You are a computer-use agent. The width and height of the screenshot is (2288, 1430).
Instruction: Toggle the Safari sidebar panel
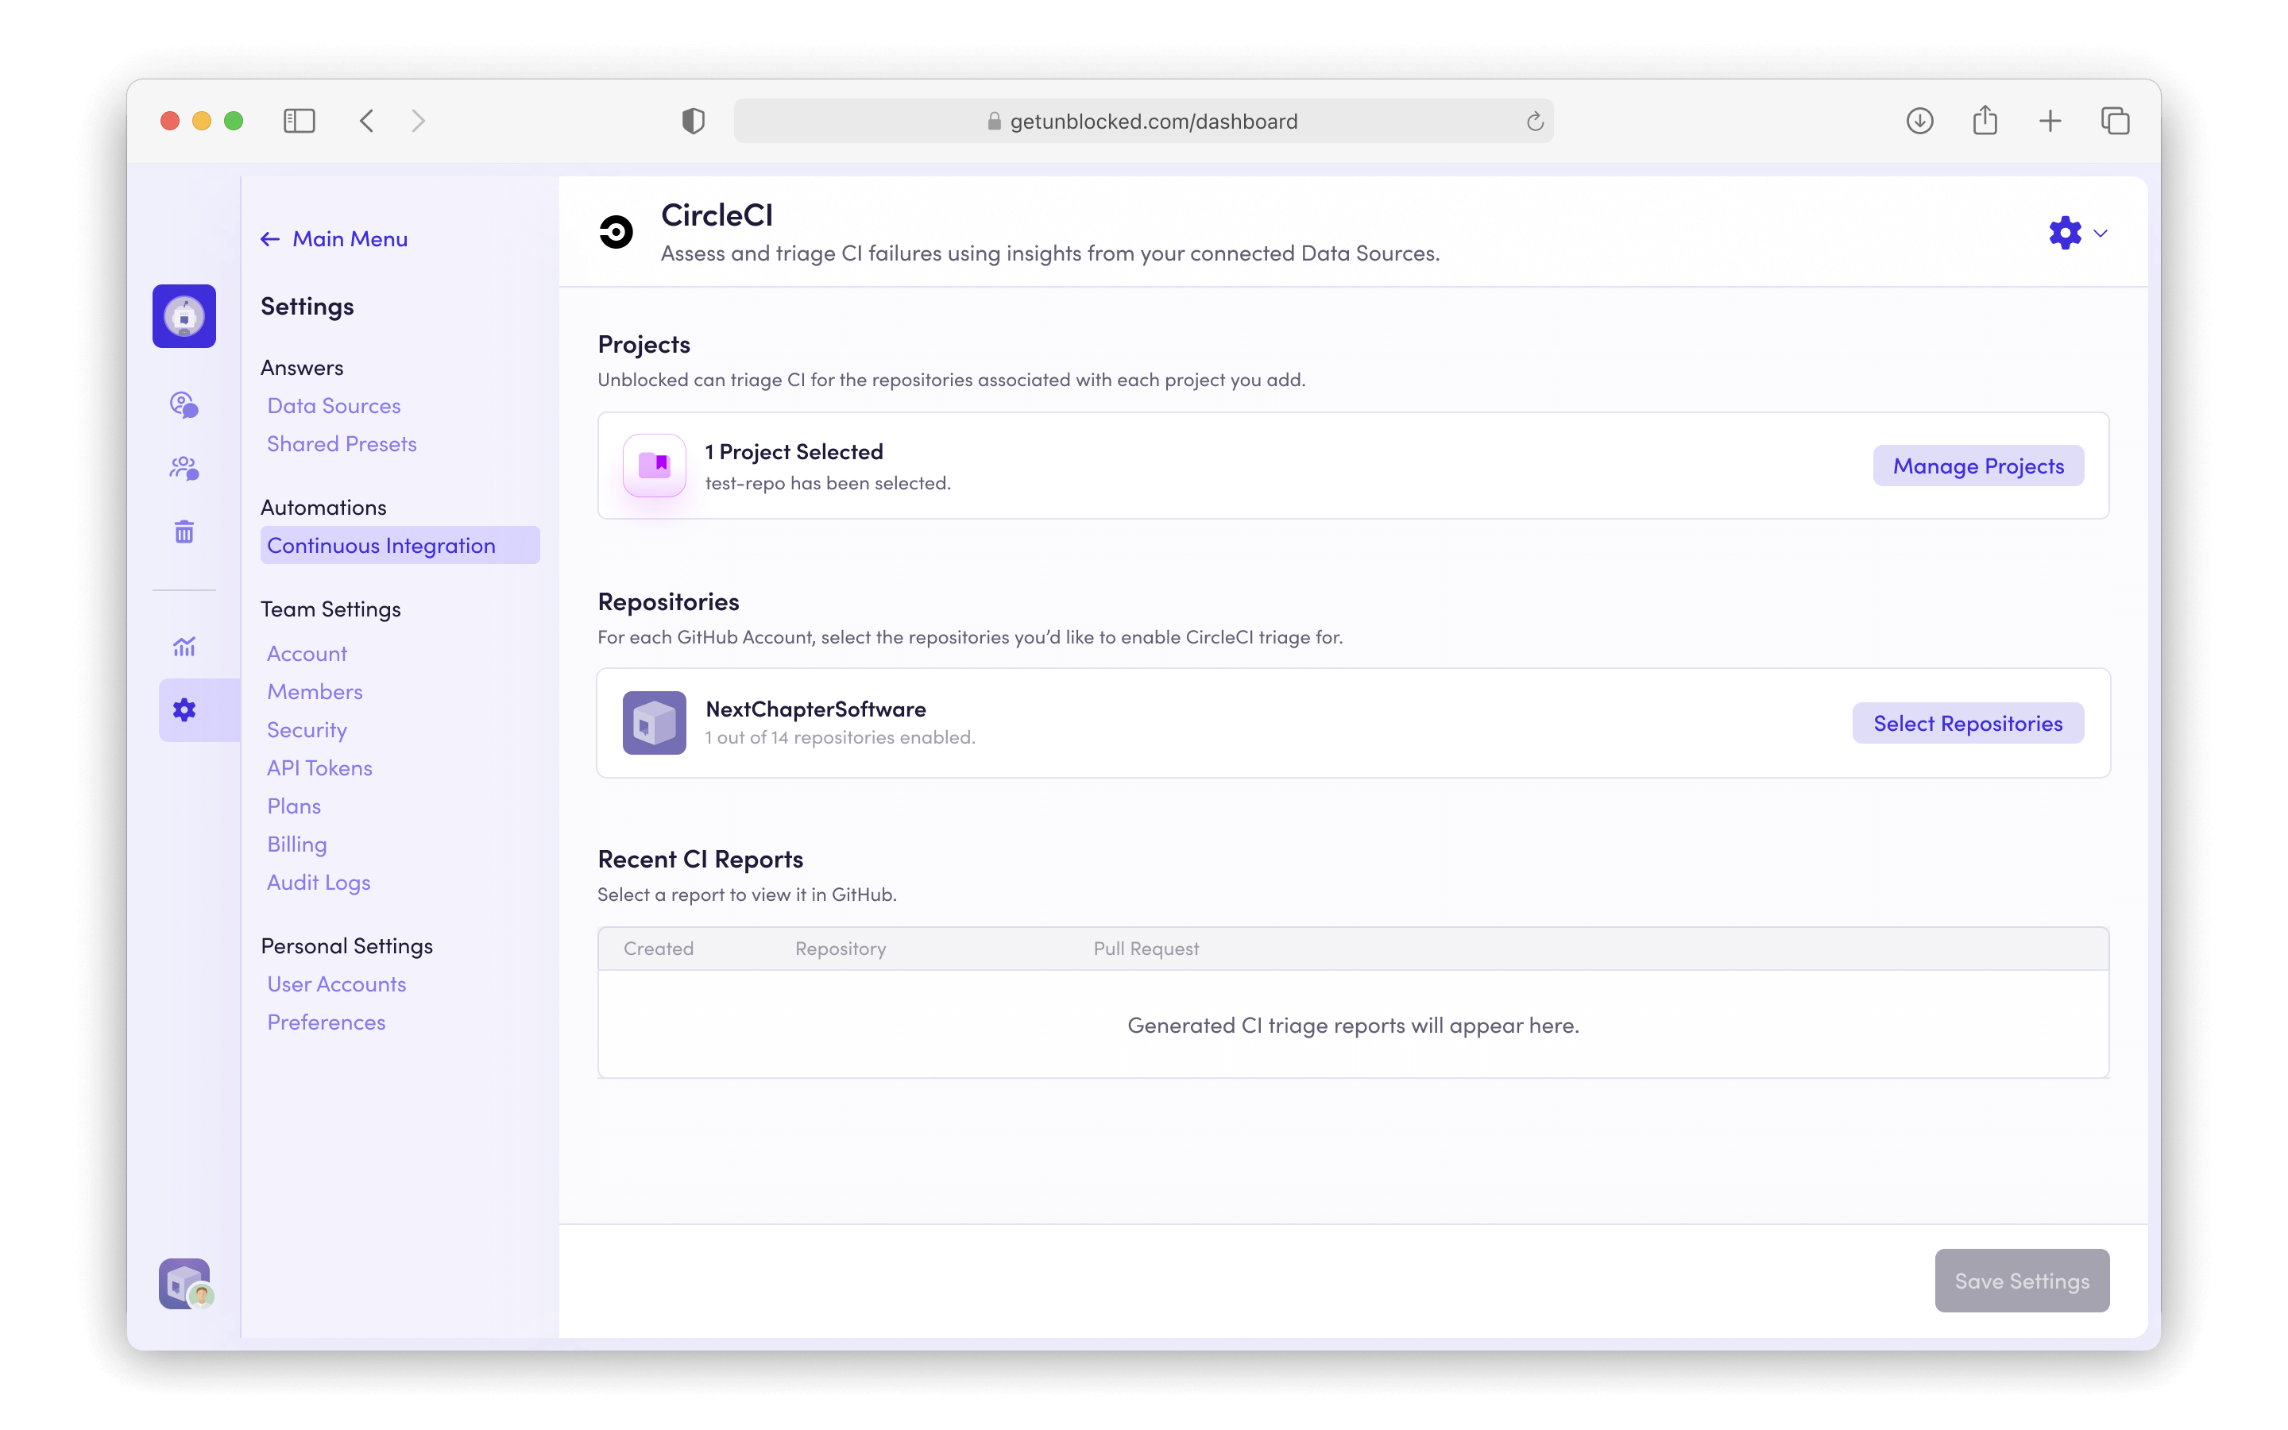point(299,121)
